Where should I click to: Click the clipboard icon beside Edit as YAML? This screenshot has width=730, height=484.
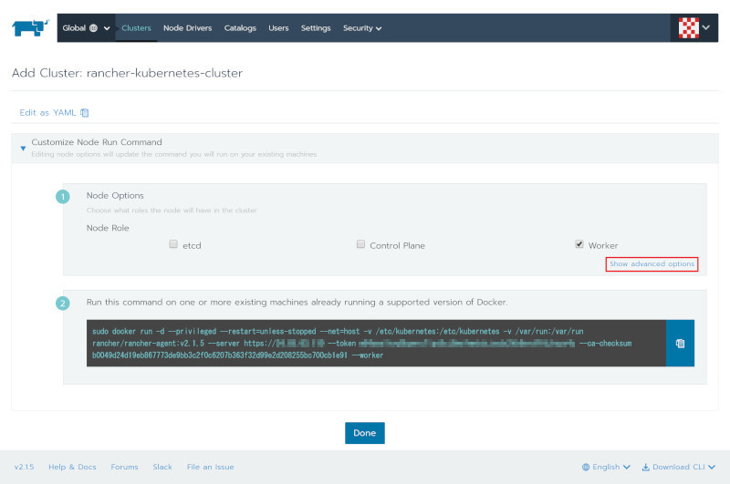pos(85,112)
